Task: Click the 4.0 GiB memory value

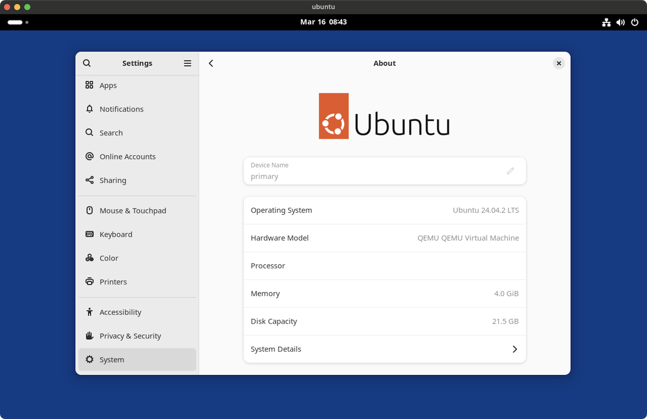Action: tap(506, 294)
